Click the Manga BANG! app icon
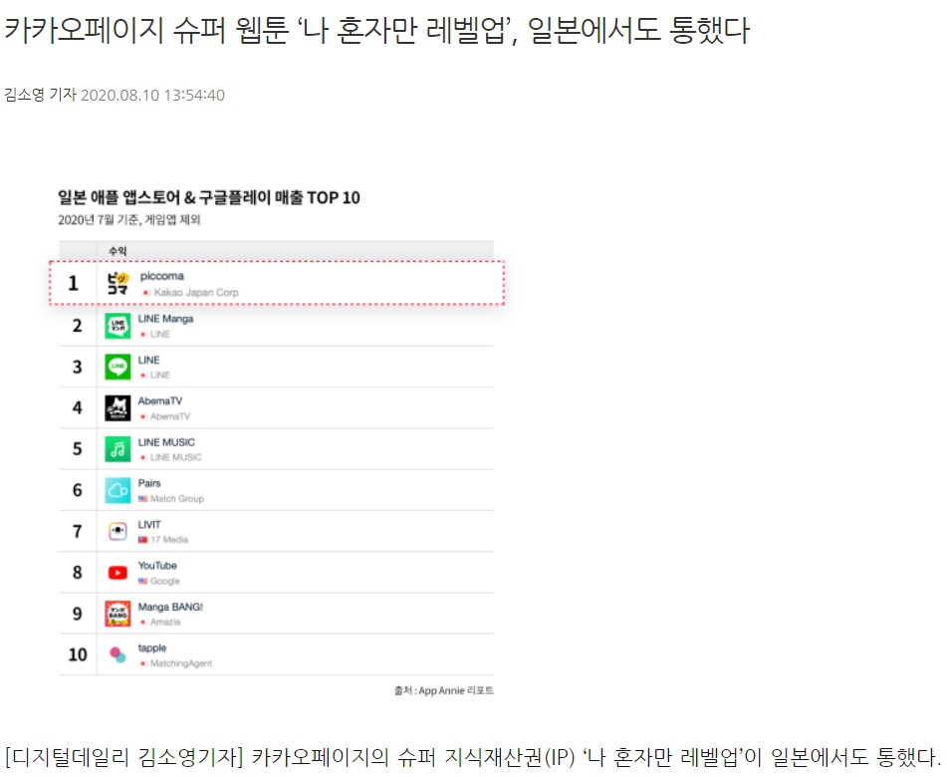The width and height of the screenshot is (947, 777). (118, 614)
